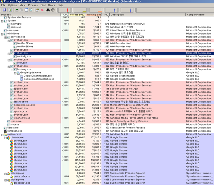Click the dwm.exe process icon
The image size is (214, 185).
click(x=15, y=63)
